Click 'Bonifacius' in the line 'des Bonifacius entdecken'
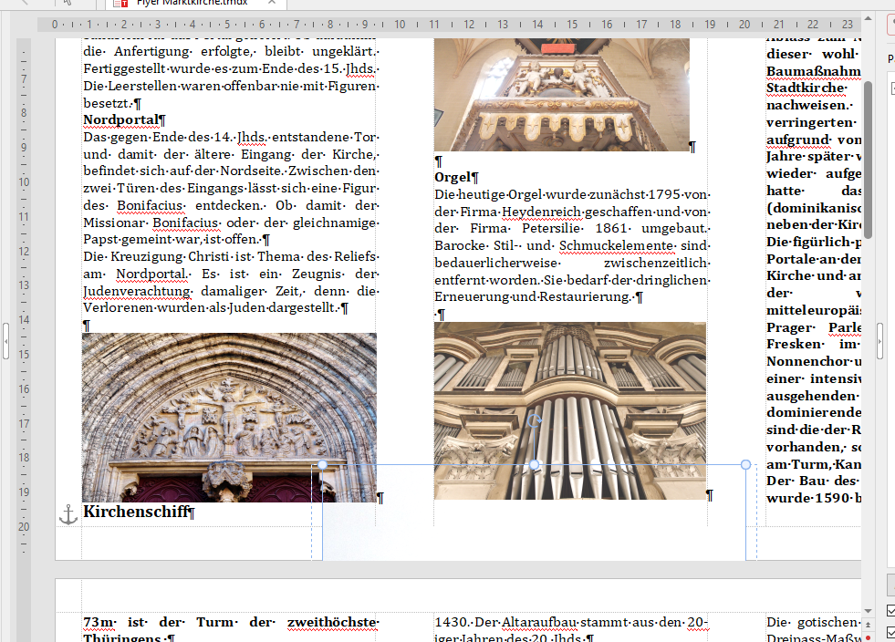The width and height of the screenshot is (895, 642). pos(151,205)
